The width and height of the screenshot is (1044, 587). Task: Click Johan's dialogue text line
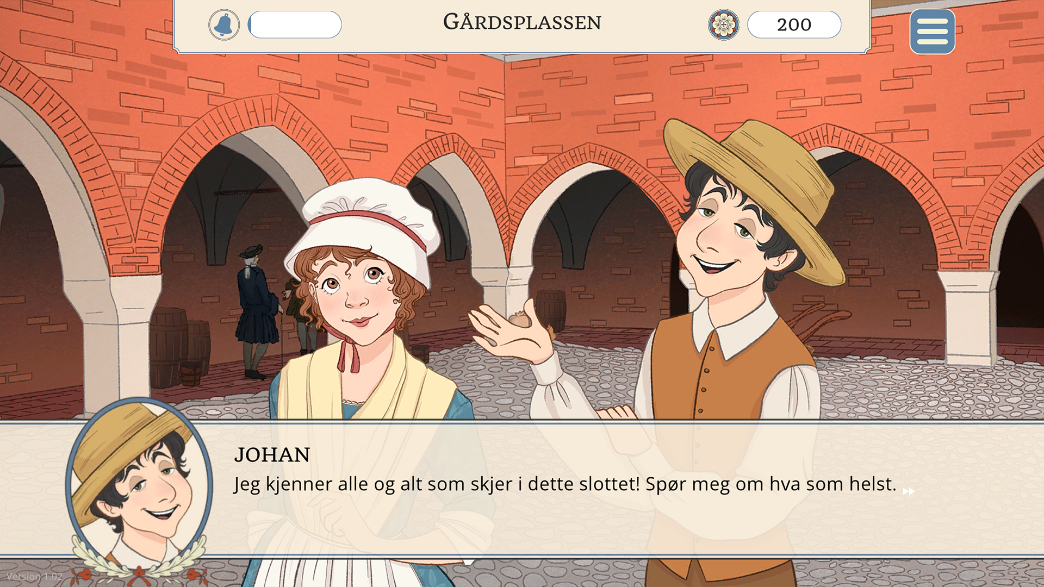coord(565,484)
